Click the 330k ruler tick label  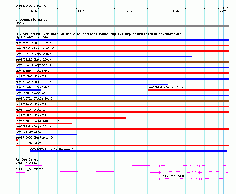[128, 11]
